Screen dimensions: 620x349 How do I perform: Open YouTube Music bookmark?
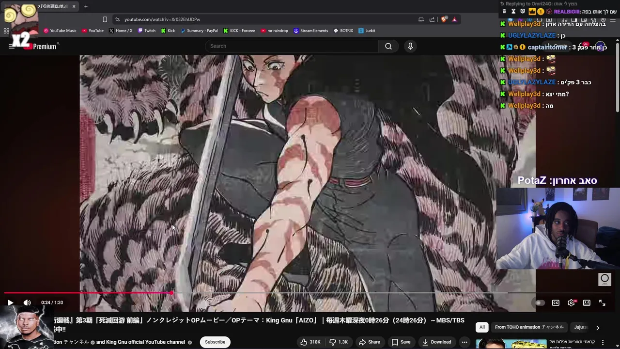click(x=60, y=31)
